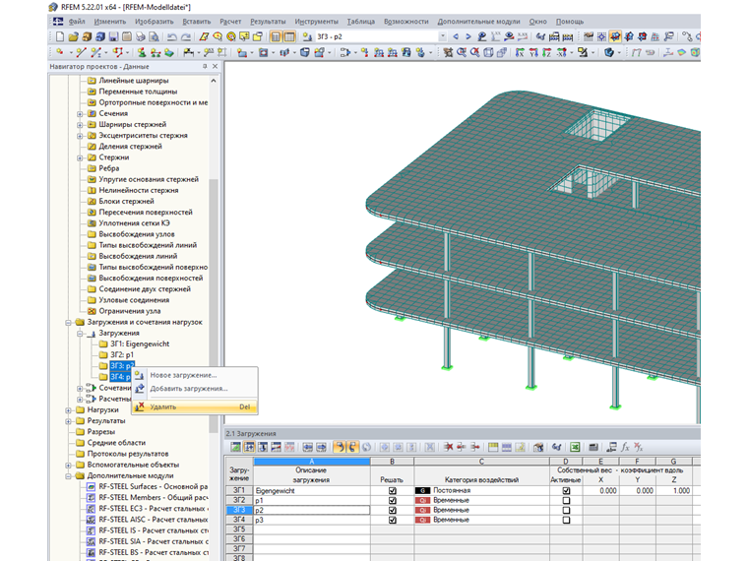Undo the last action

tap(171, 36)
